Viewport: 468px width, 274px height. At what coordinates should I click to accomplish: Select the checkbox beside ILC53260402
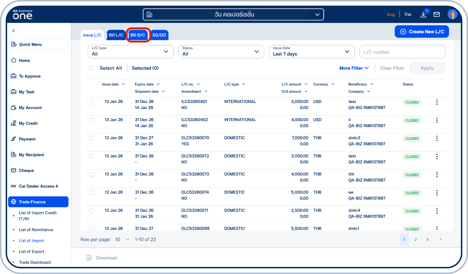91,120
